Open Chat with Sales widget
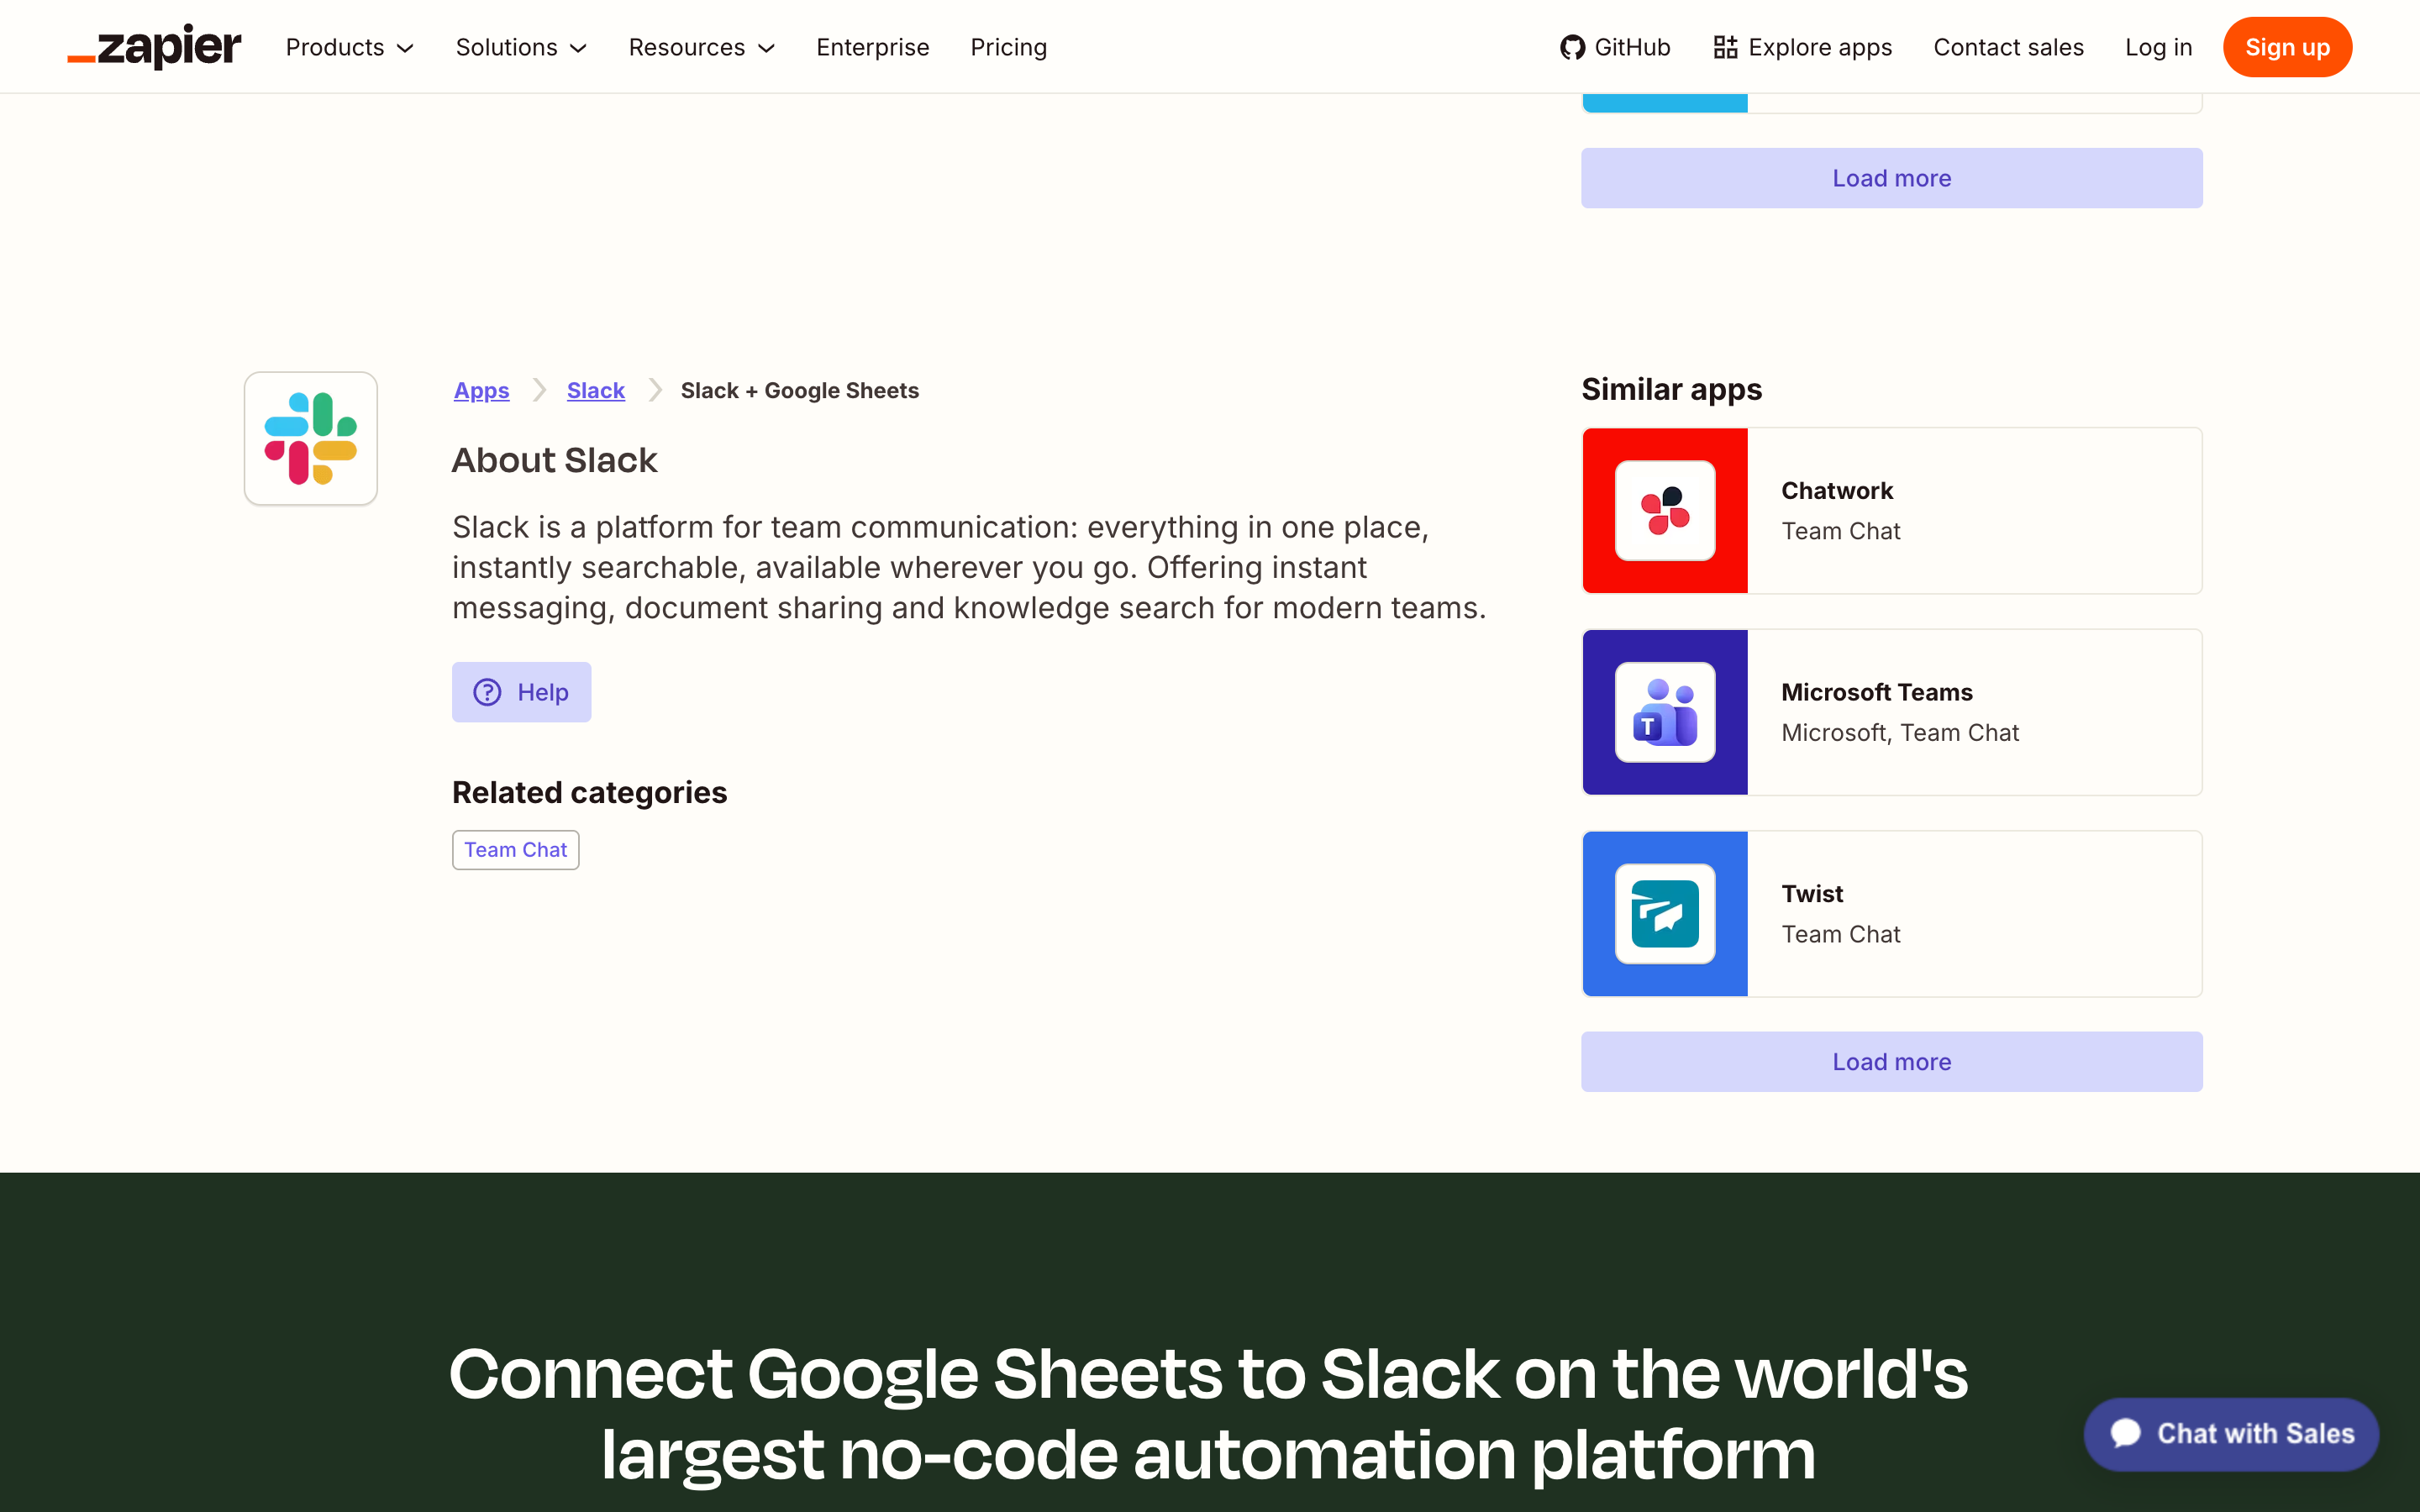The image size is (2420, 1512). tap(2231, 1433)
